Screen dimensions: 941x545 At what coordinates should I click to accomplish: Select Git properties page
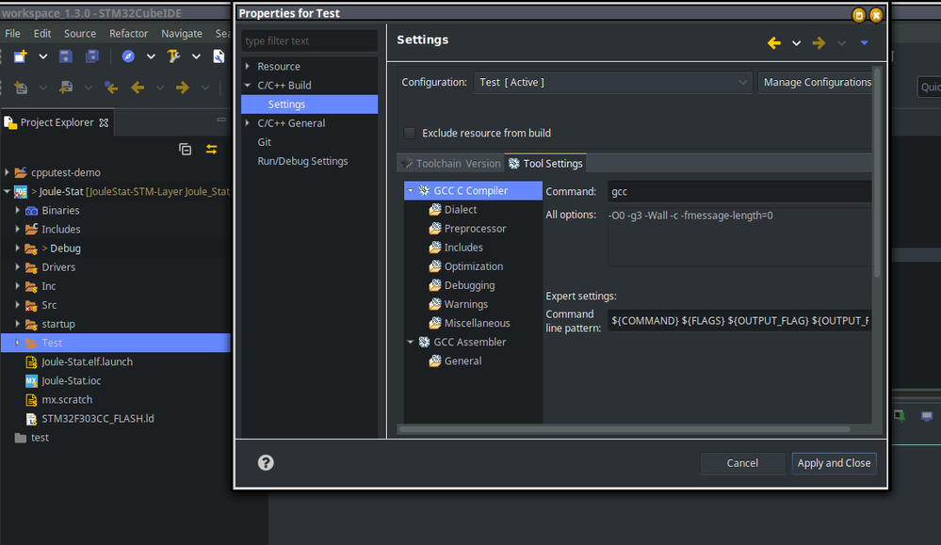point(264,142)
